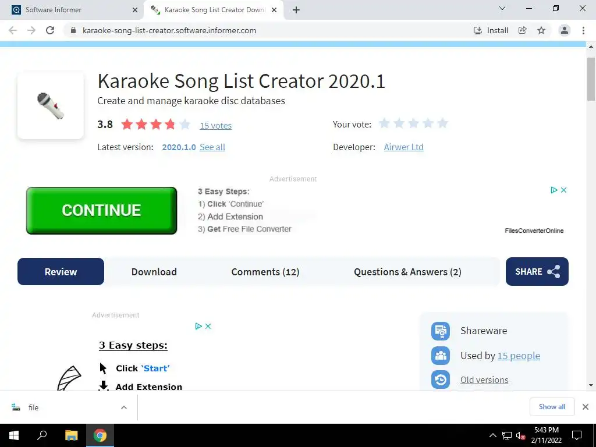Expand the tab search chevron
The width and height of the screenshot is (596, 447).
tap(502, 8)
